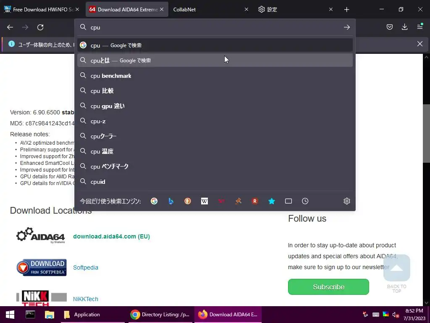Search once with Rakuten engine icon
Image resolution: width=430 pixels, height=323 pixels.
255,201
